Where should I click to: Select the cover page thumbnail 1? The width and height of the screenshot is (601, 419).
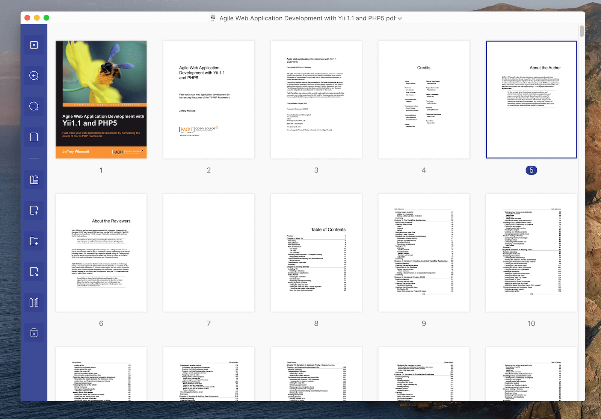101,100
